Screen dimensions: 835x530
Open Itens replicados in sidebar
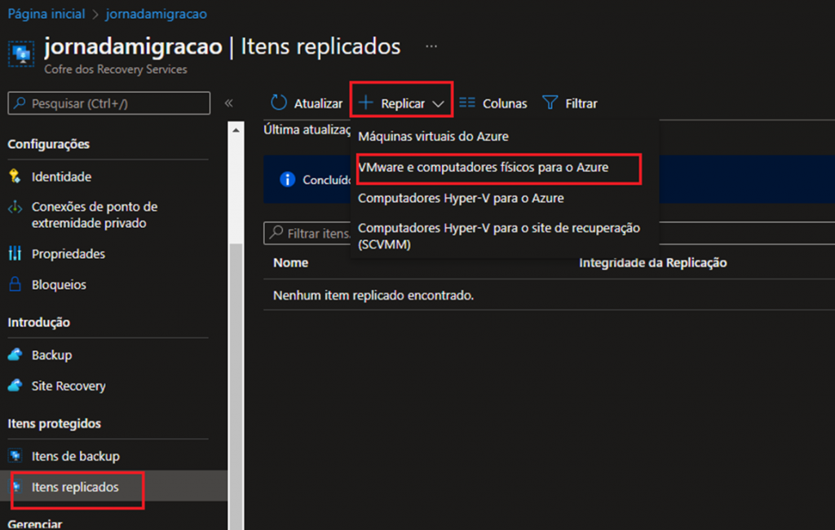(x=75, y=487)
